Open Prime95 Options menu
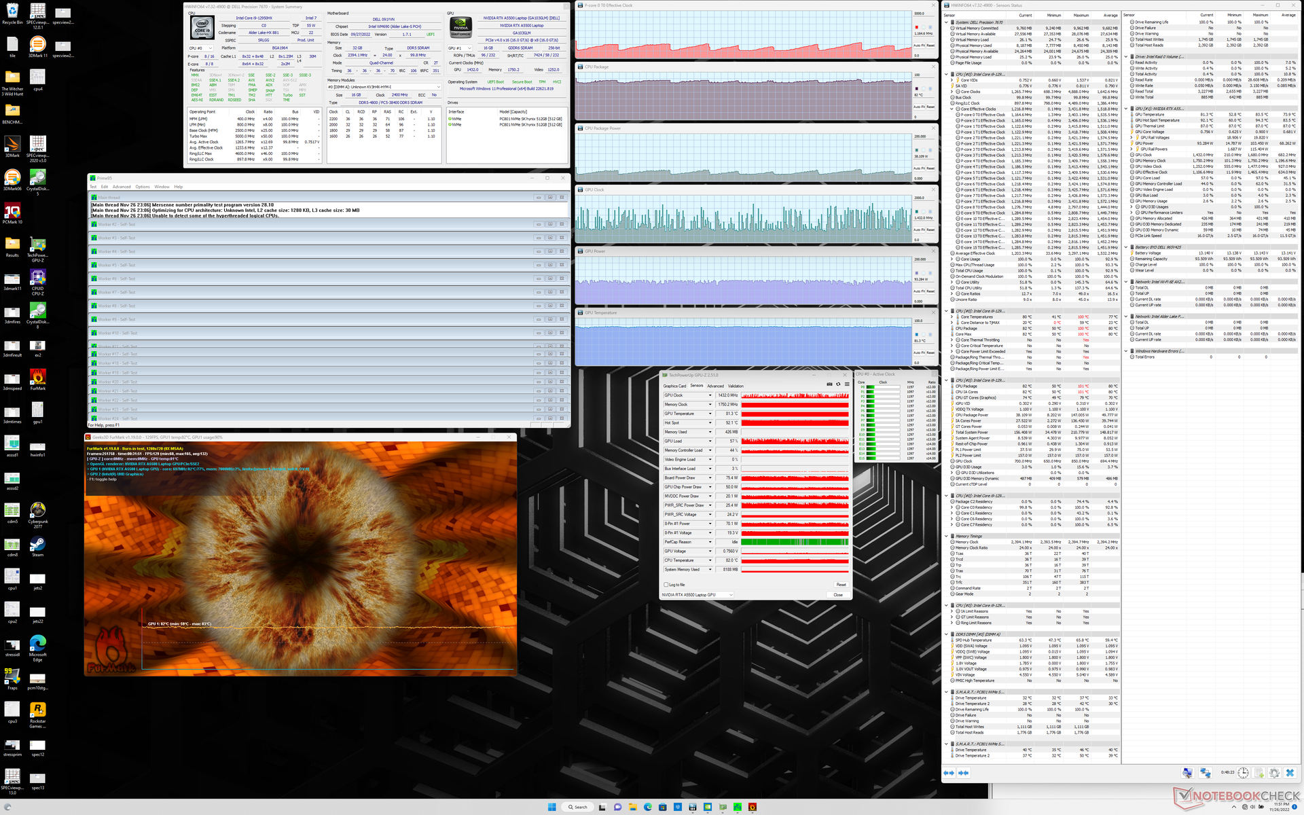1304x815 pixels. 142,187
